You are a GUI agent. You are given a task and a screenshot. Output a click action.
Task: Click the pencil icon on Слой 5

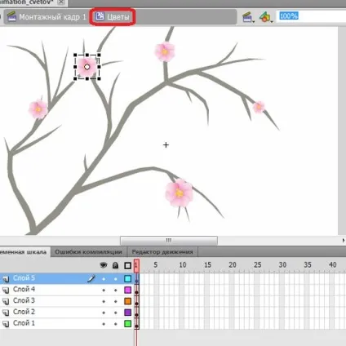91,278
